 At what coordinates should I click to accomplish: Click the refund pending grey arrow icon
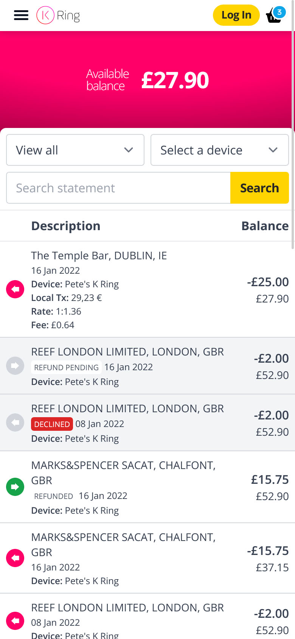click(x=15, y=366)
